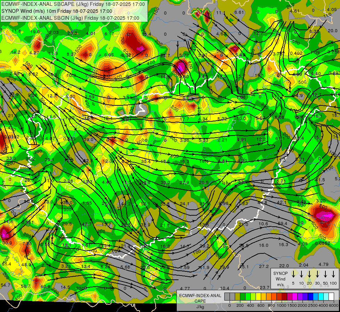Select the bright green swatch before the 400 tick

coord(248,296)
